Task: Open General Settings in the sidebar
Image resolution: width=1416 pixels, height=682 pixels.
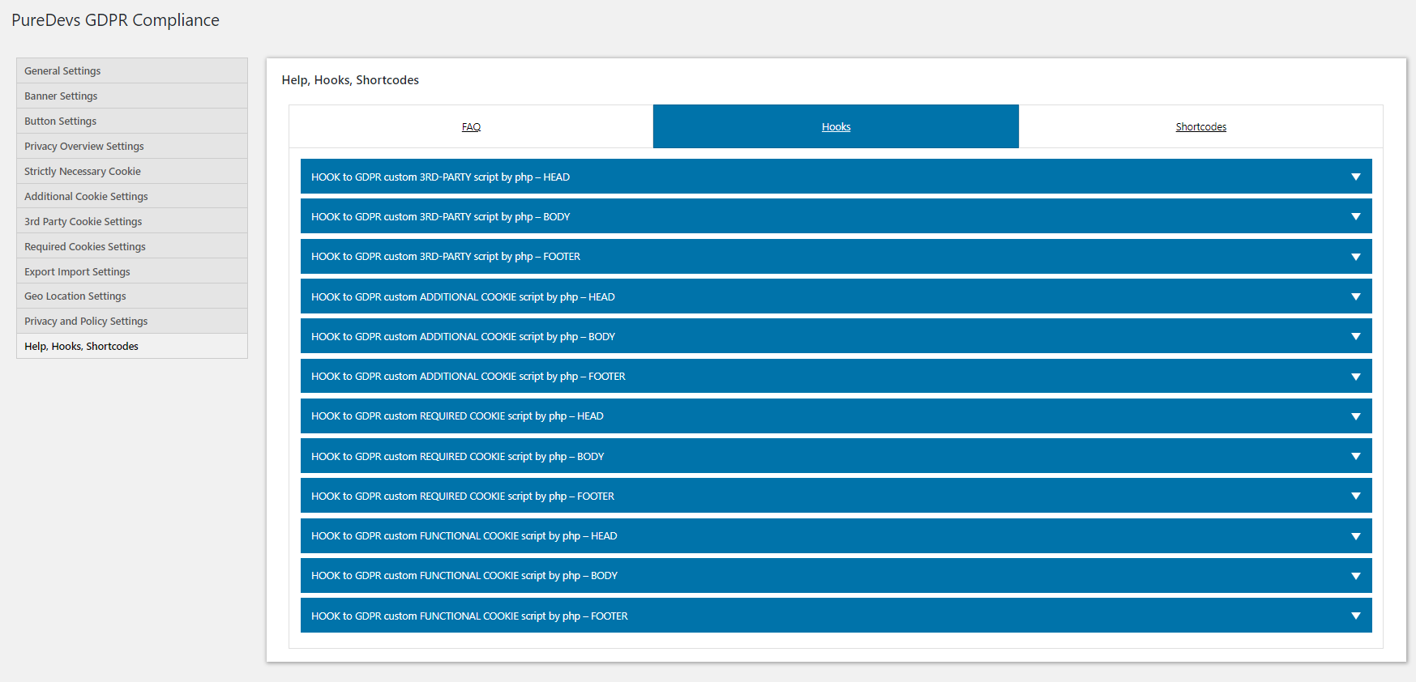Action: (x=62, y=71)
